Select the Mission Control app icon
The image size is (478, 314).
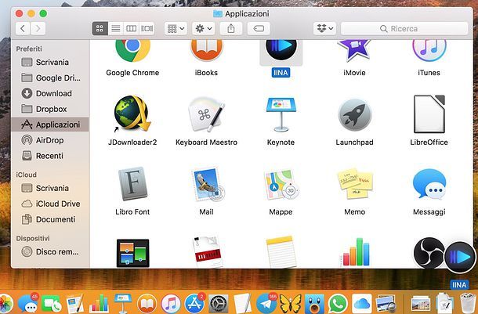point(133,253)
